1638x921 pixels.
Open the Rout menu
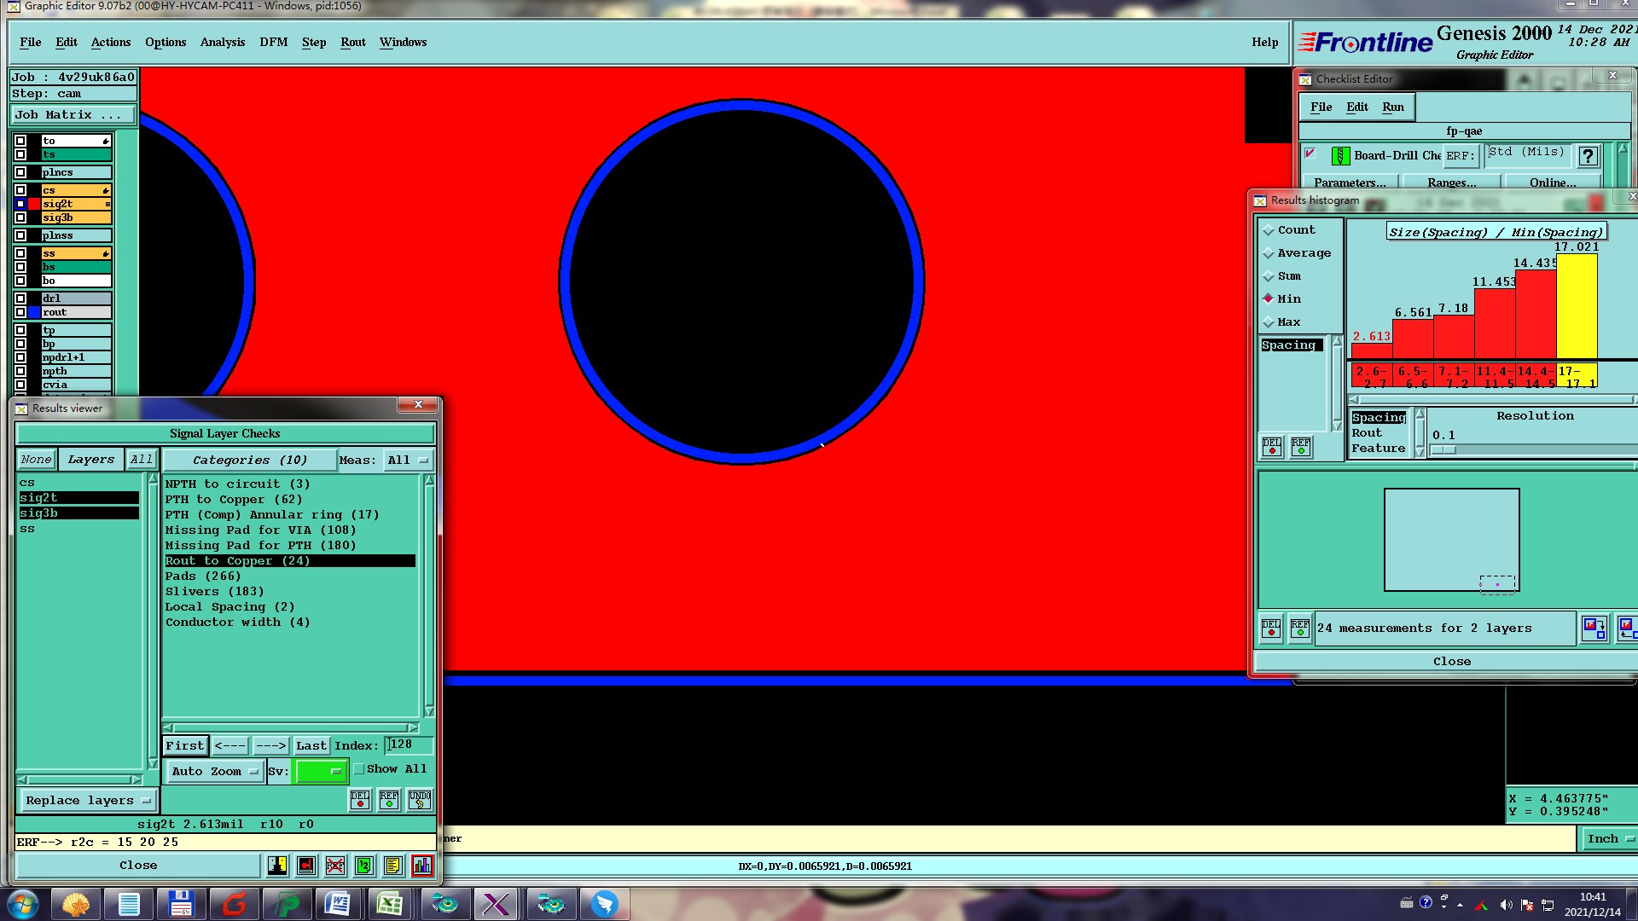tap(352, 42)
